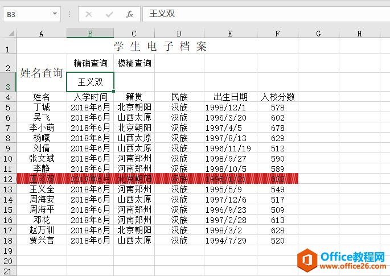The height and width of the screenshot is (276, 390).
Task: Select column F header
Action: pyautogui.click(x=277, y=34)
